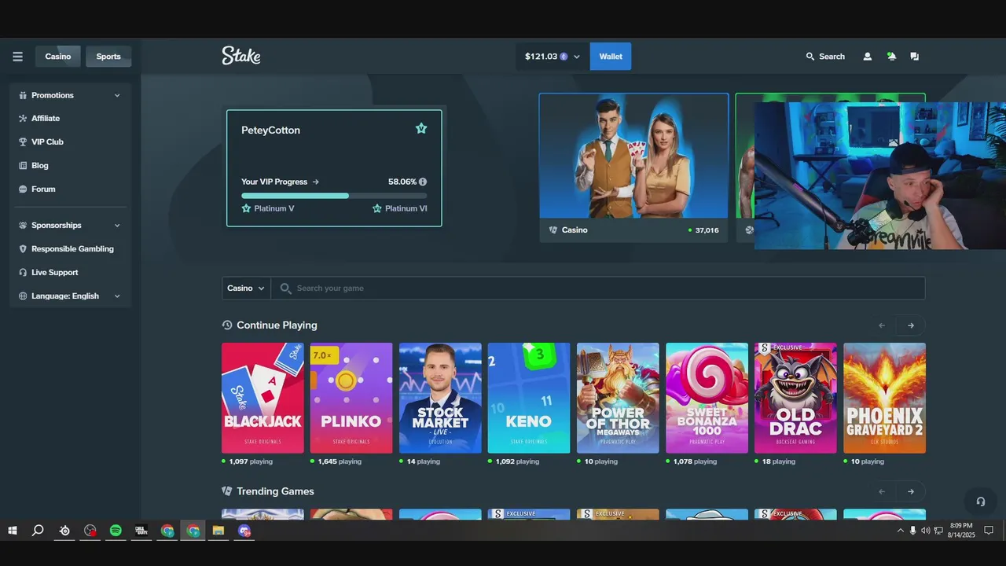The width and height of the screenshot is (1006, 566).
Task: Open the Blackjack game tile
Action: tap(263, 398)
